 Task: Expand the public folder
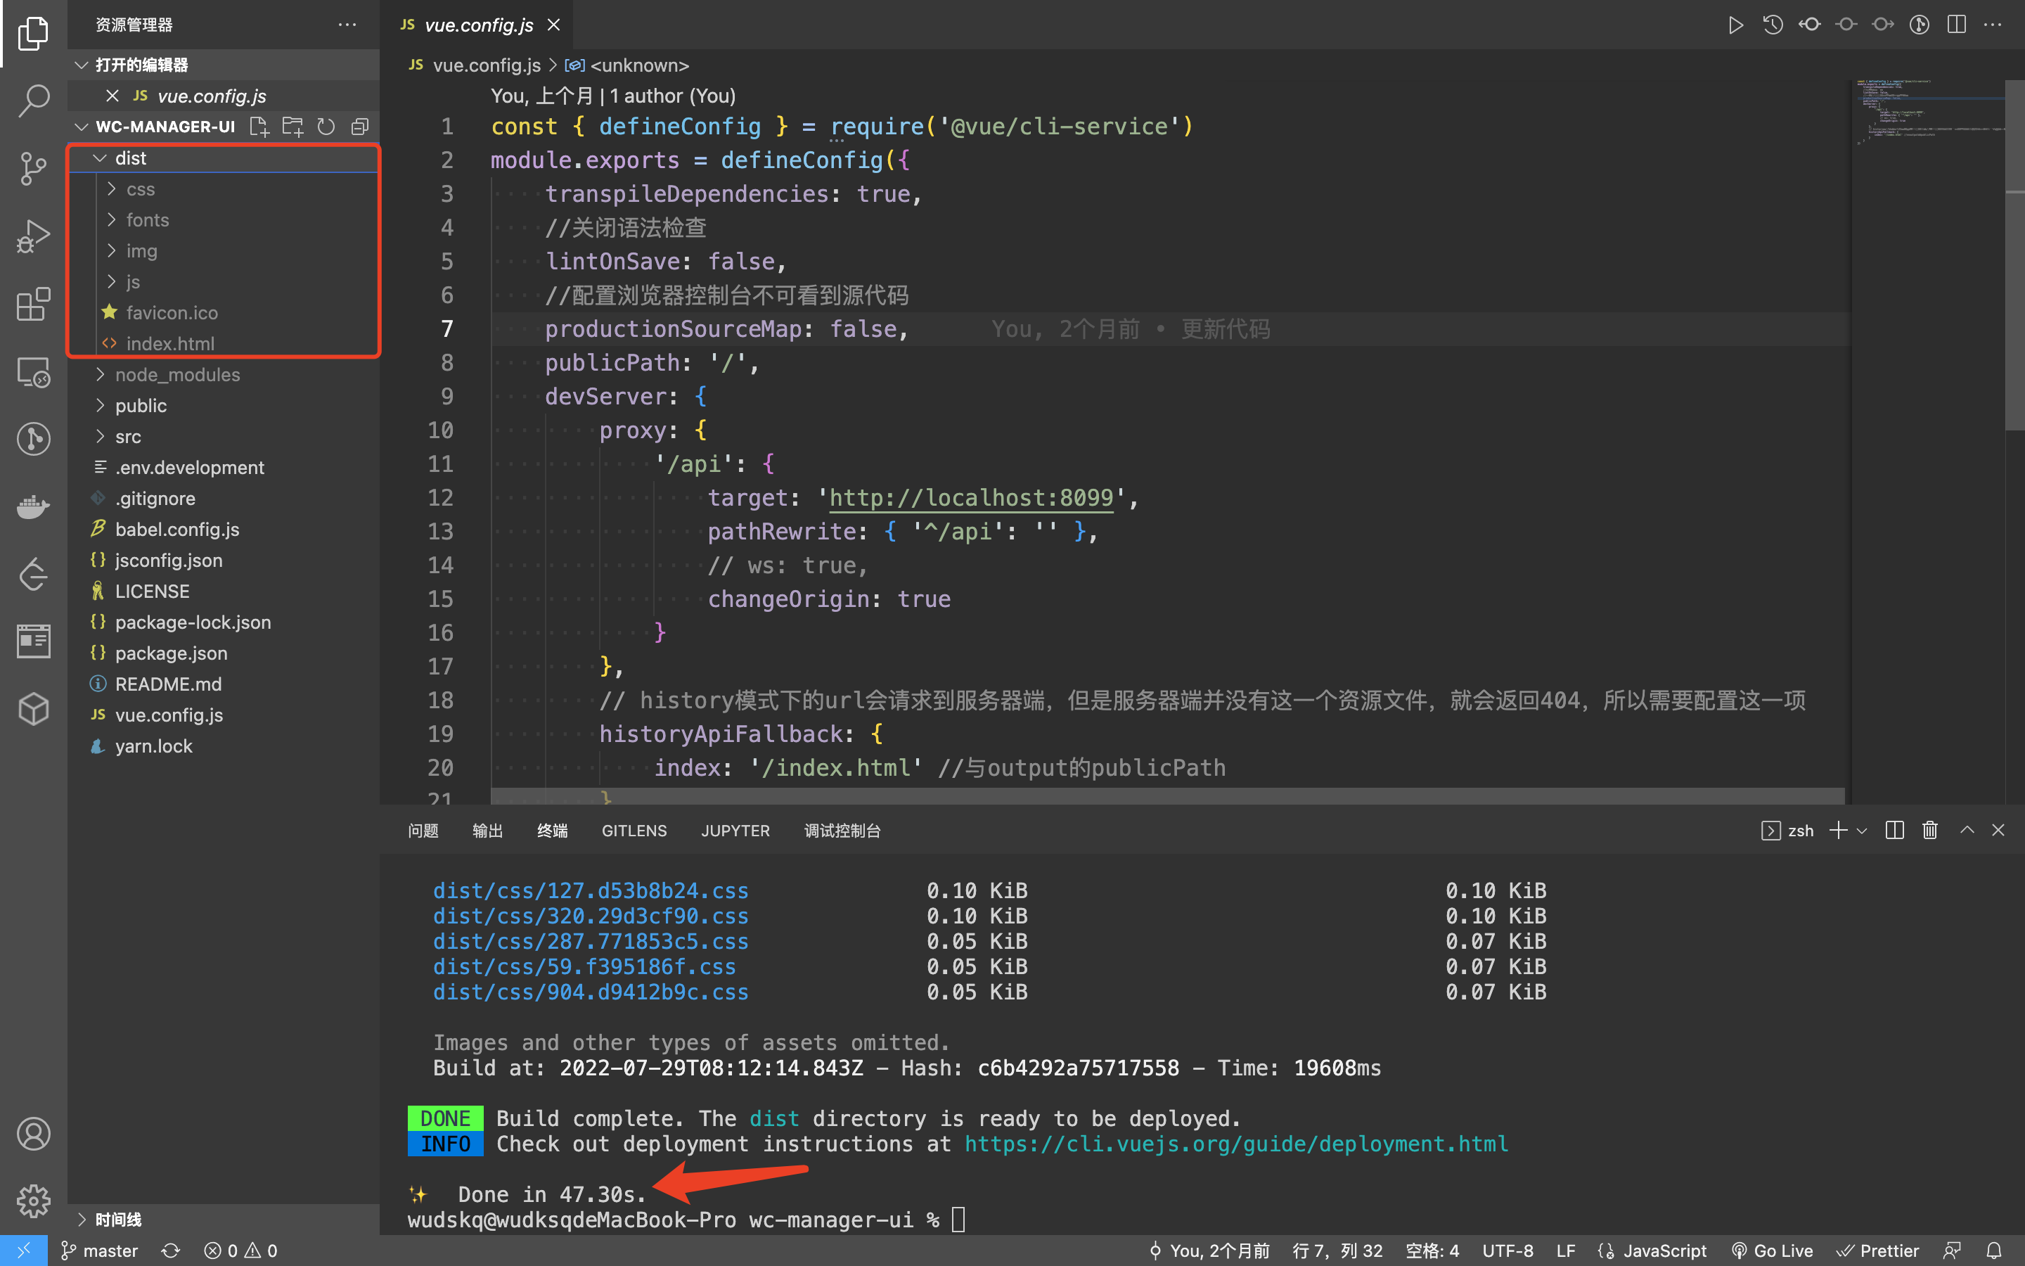224,406
